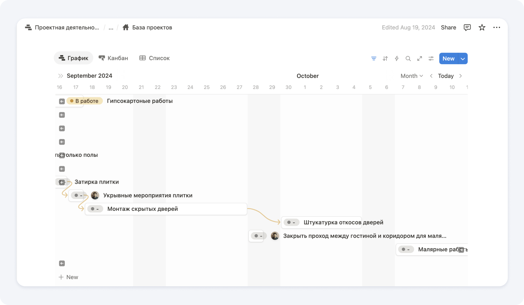The image size is (524, 305).
Task: Open dropdown arrow beside New button
Action: click(463, 59)
